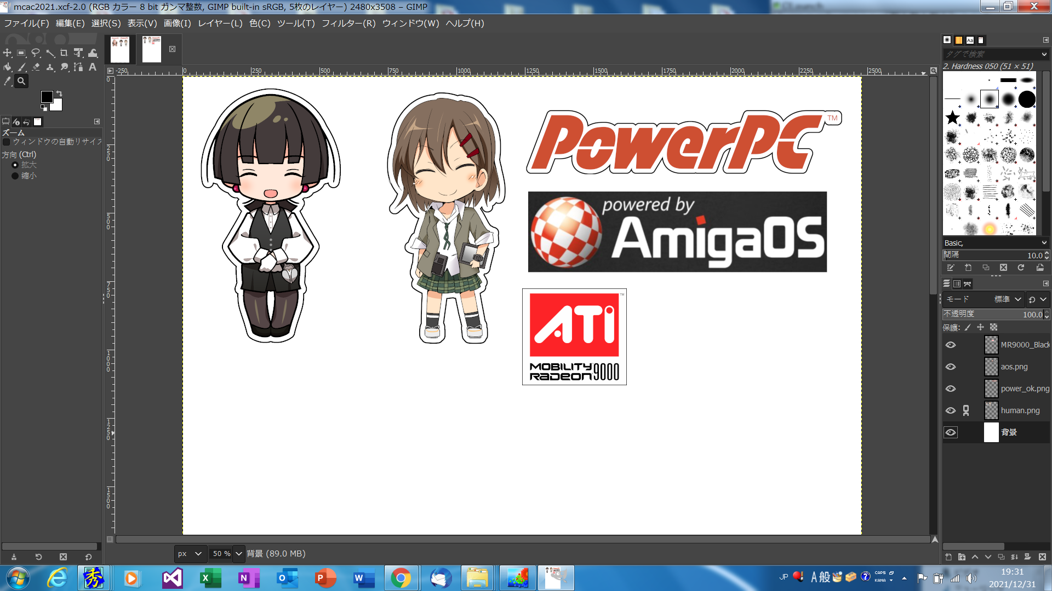
Task: Click the black foreground color swatch
Action: pos(47,97)
